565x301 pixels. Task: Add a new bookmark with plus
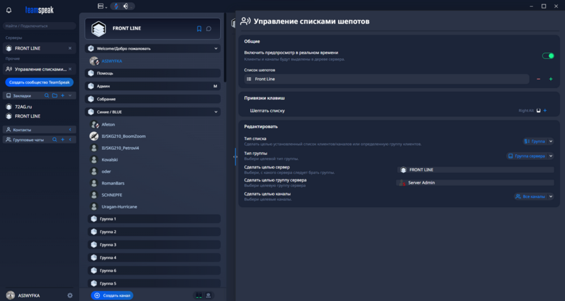pos(63,96)
